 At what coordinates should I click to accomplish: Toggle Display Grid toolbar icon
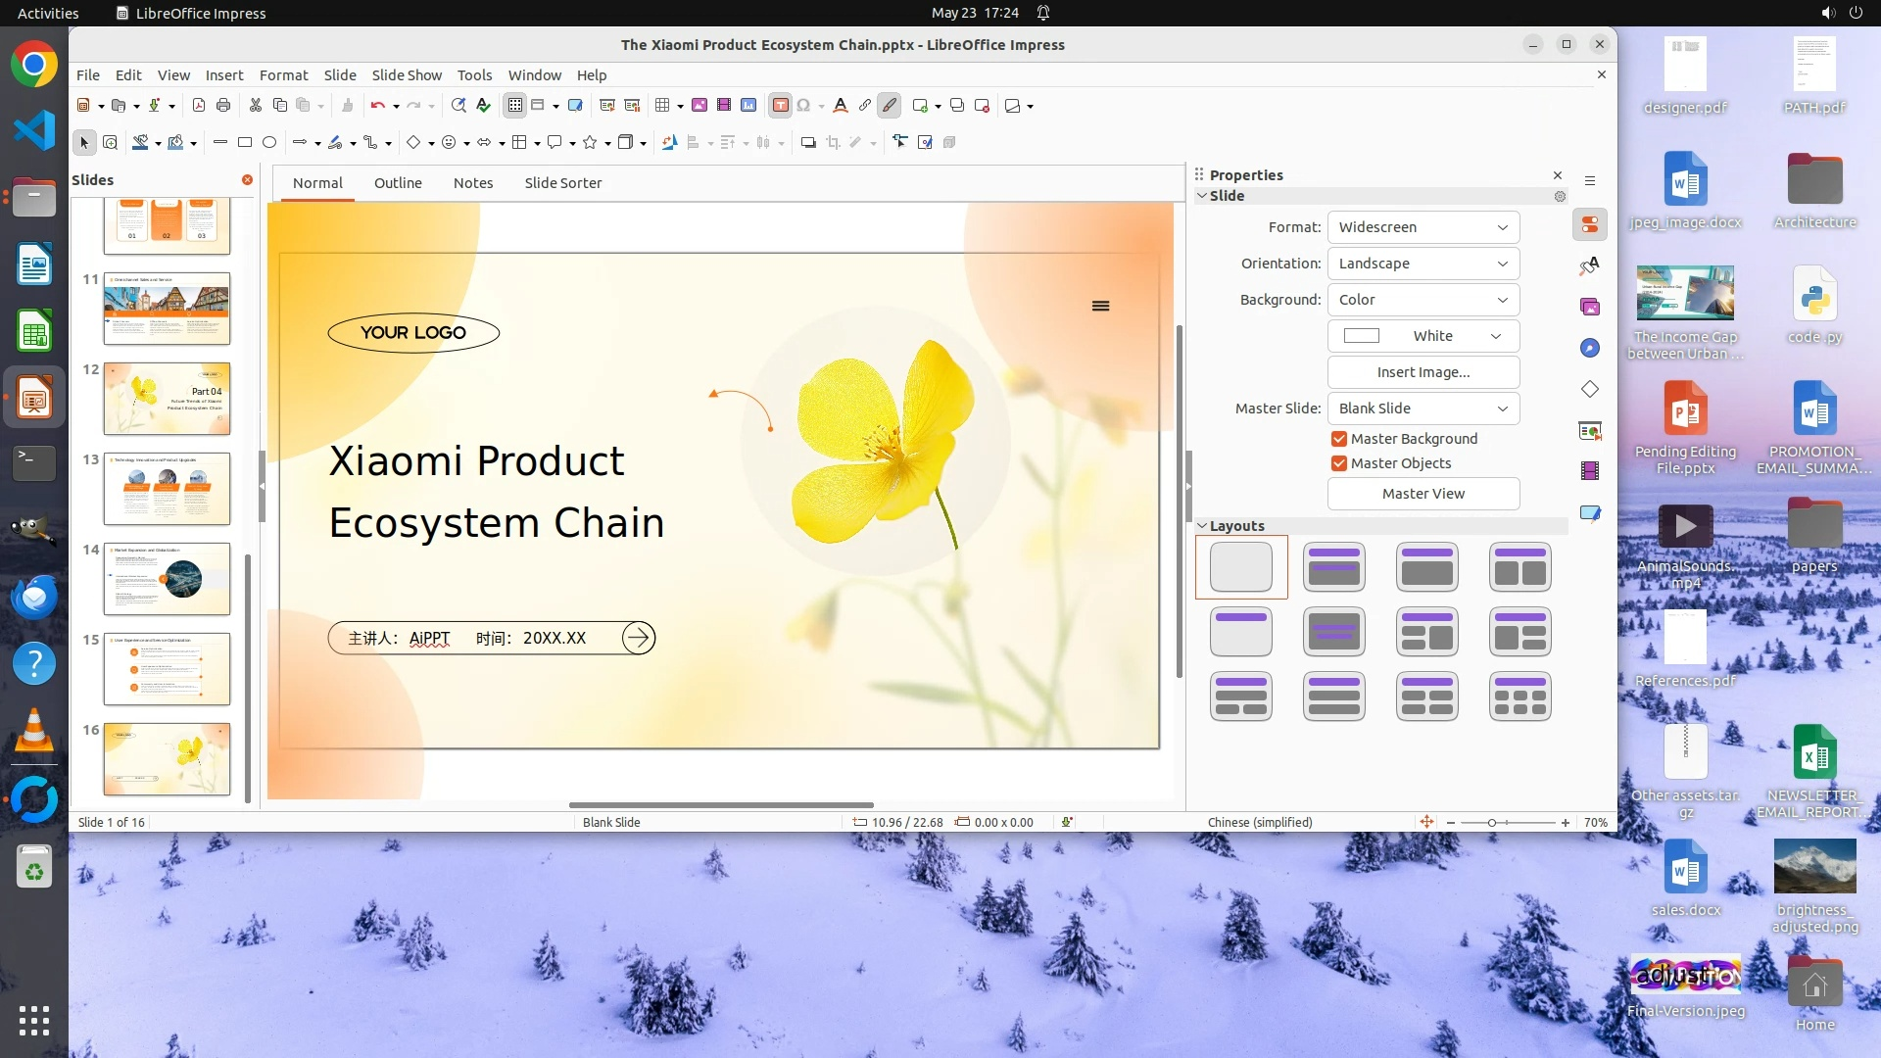515,106
